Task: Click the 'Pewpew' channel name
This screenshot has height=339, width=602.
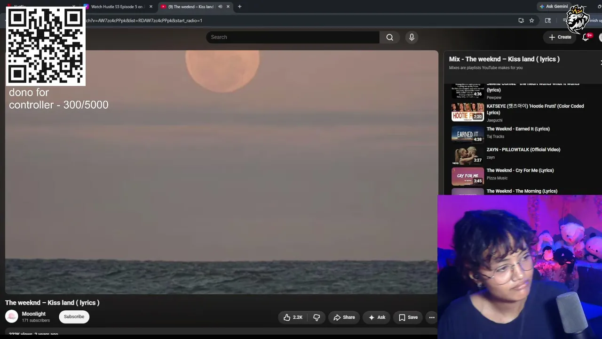Action: (x=494, y=97)
